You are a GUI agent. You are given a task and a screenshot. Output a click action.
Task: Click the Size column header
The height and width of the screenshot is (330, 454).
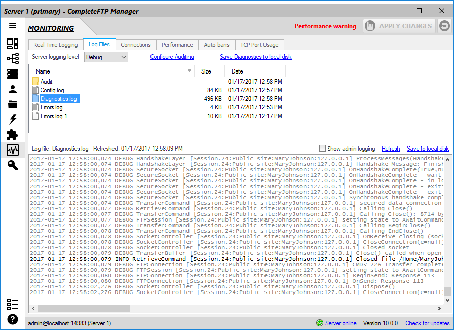(x=209, y=71)
